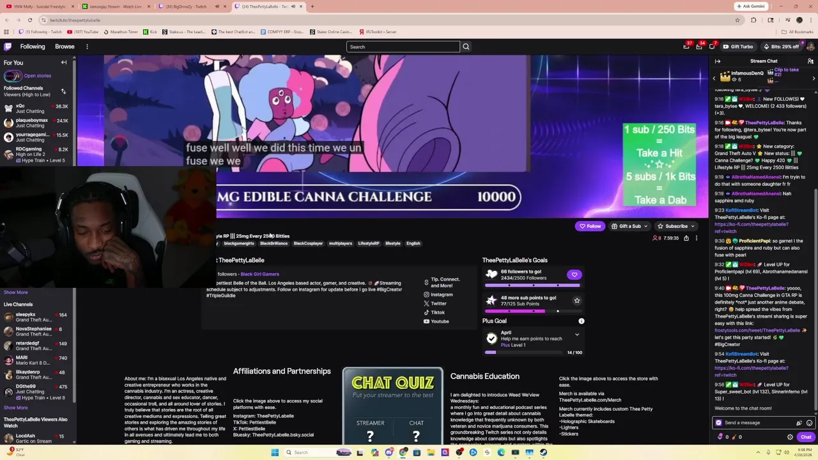Screen dimensions: 818x460
Task: Open the Youtube social link
Action: coord(436,321)
